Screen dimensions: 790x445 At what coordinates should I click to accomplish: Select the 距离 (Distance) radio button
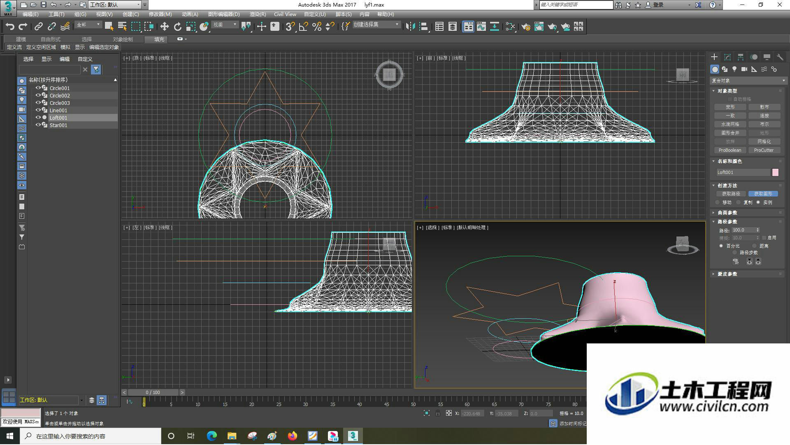pyautogui.click(x=754, y=246)
